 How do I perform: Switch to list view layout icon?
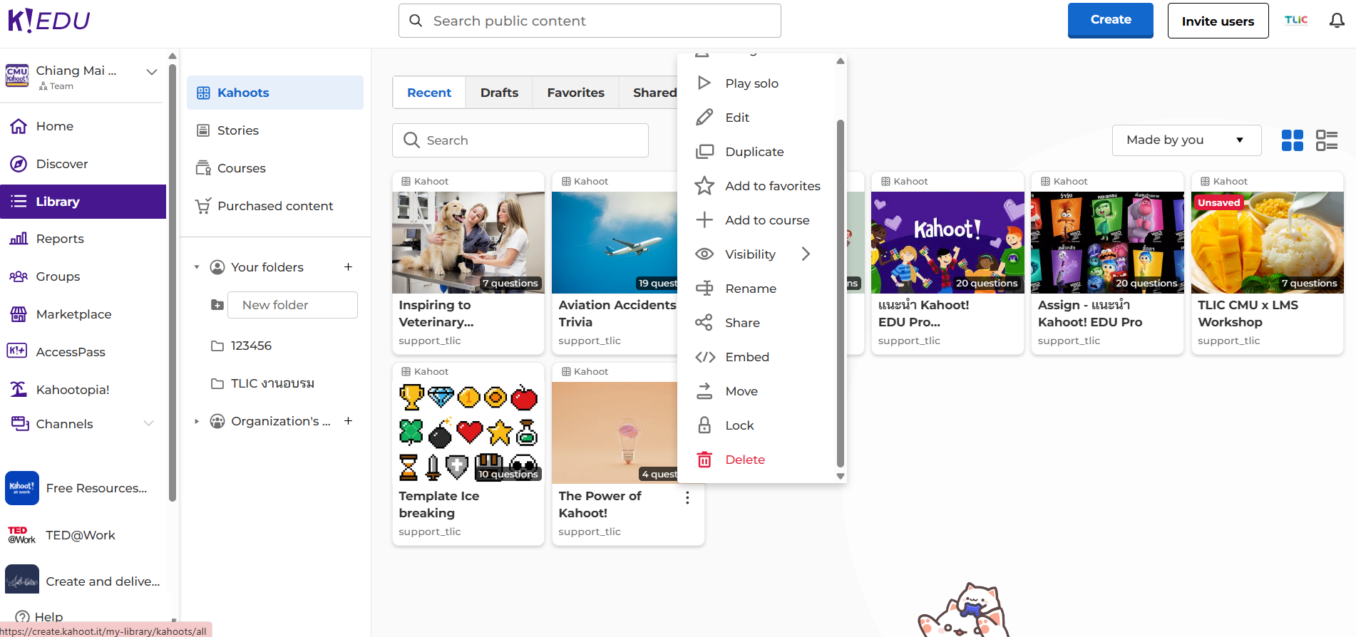[1326, 140]
